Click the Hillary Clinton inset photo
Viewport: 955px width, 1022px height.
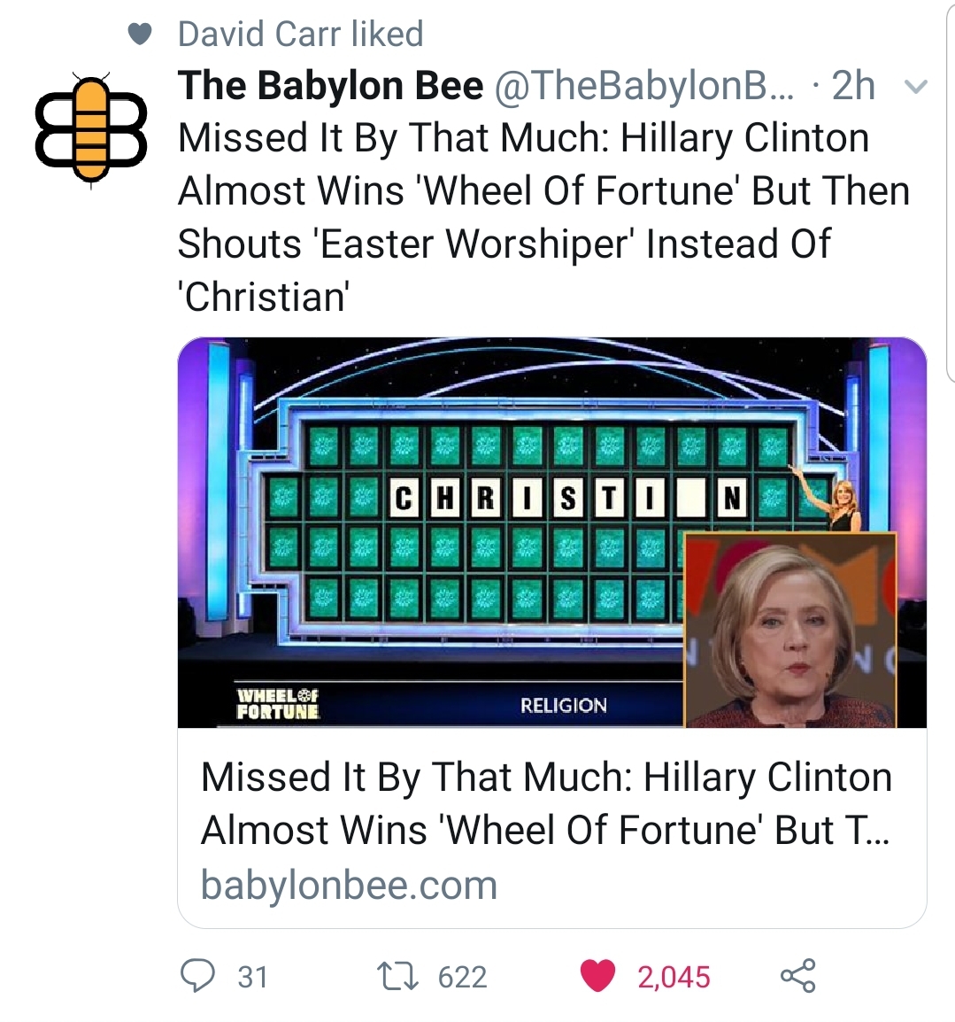click(x=790, y=630)
